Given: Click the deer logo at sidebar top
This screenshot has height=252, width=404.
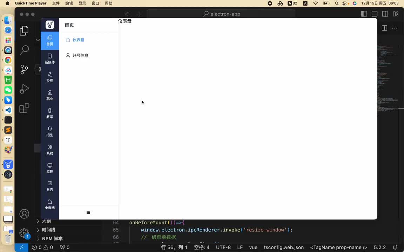Looking at the screenshot, I should click(50, 25).
